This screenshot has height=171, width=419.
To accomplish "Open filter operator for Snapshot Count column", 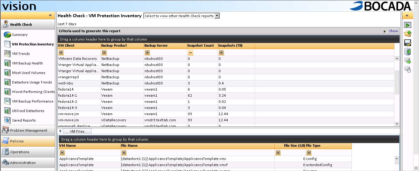I will [x=191, y=53].
